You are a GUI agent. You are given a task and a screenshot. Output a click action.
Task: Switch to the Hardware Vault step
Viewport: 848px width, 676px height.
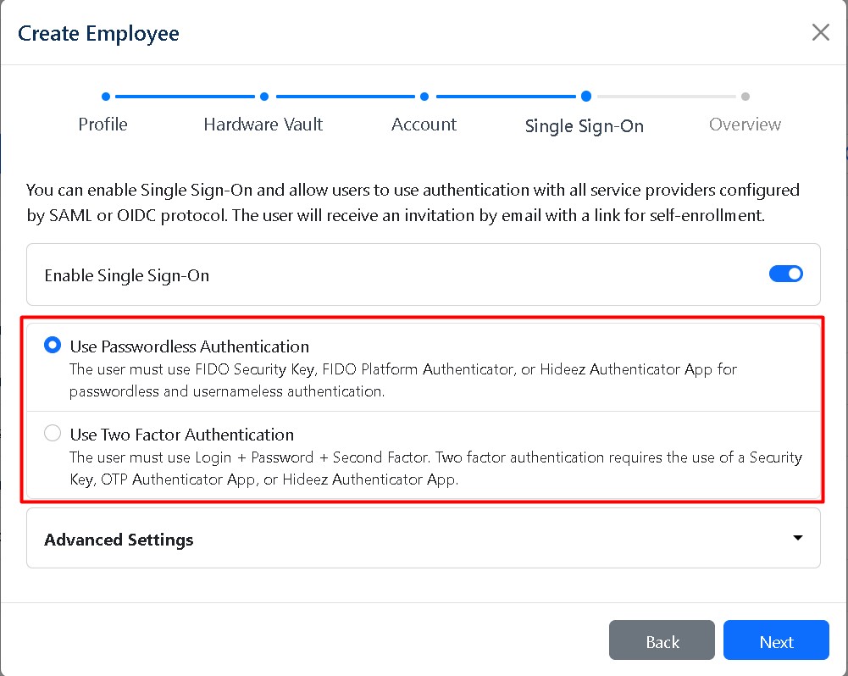(263, 124)
